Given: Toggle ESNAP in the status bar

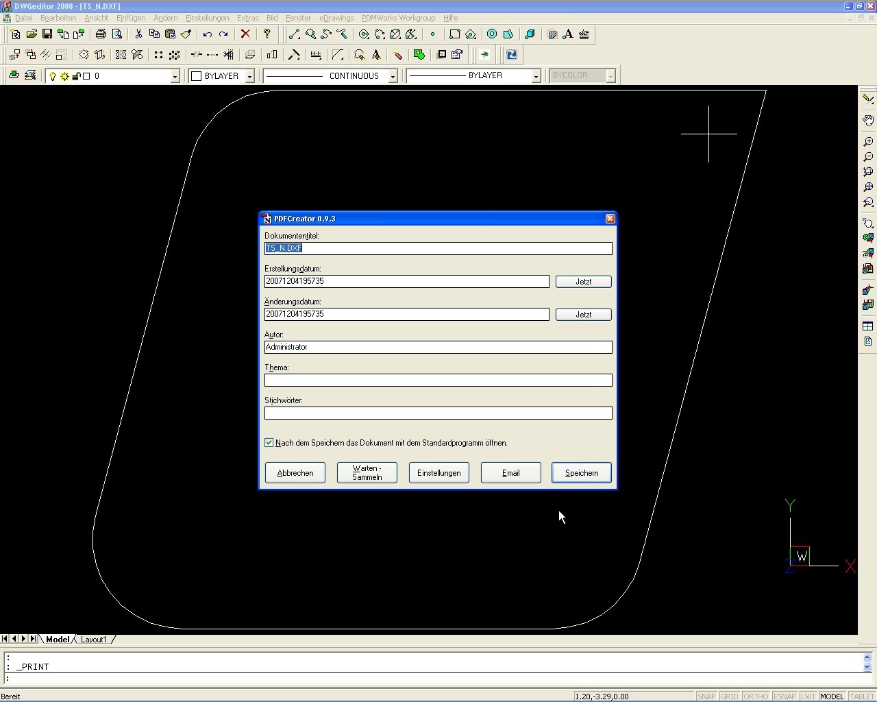Looking at the screenshot, I should point(785,697).
